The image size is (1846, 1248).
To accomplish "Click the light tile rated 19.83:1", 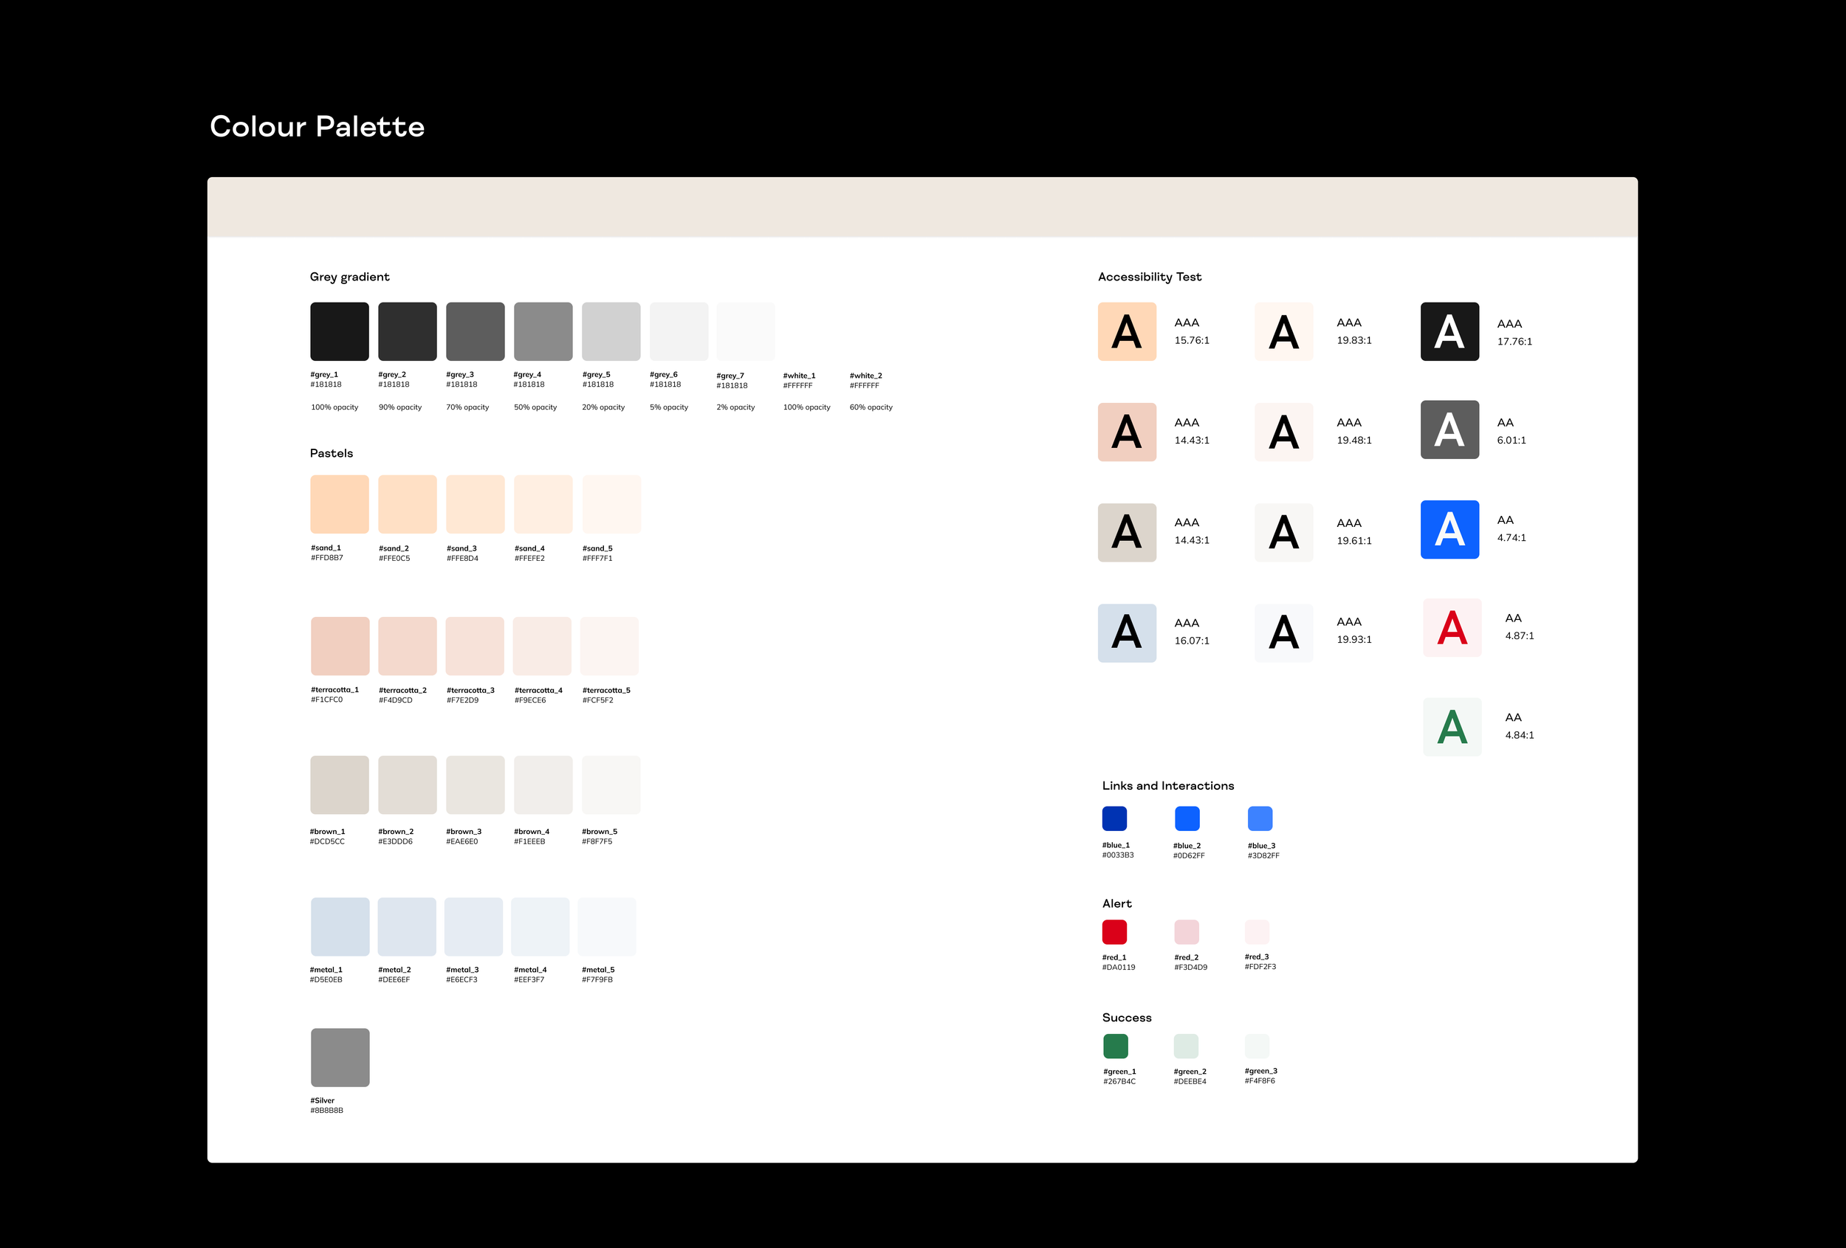I will pos(1283,332).
